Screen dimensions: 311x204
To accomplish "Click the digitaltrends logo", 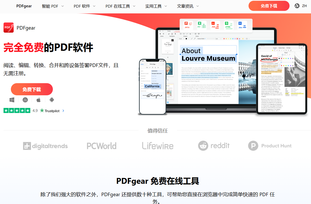I will (x=45, y=146).
